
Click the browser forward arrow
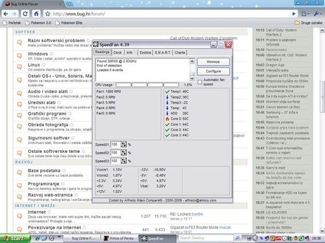[x=14, y=14]
